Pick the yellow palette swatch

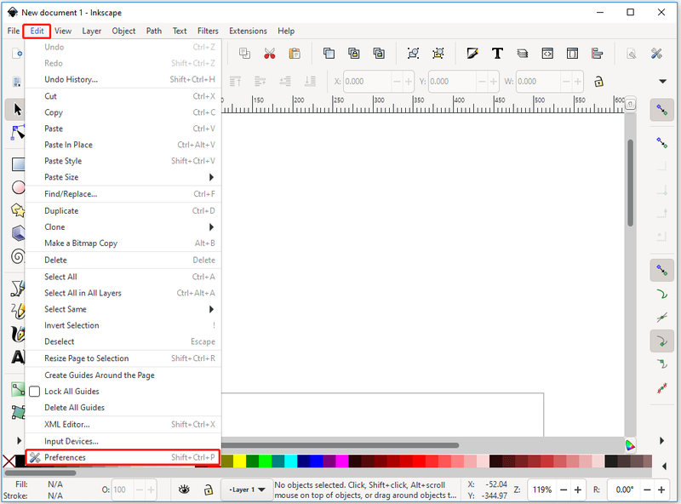(239, 461)
